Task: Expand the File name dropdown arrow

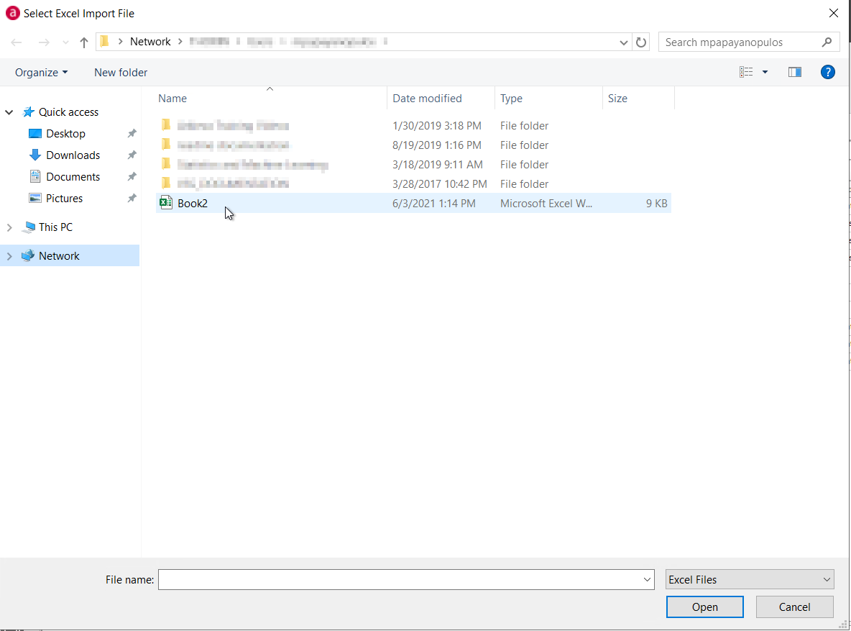Action: (647, 579)
